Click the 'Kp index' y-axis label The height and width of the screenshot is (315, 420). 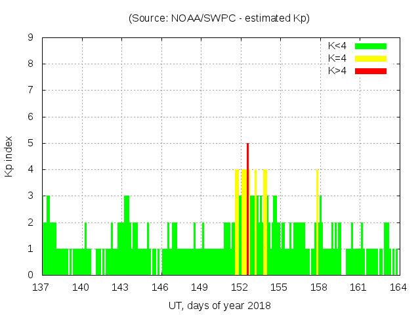click(9, 156)
